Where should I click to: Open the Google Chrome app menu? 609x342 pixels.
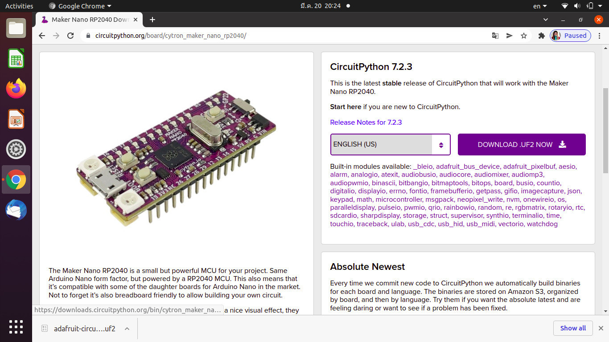coord(80,6)
